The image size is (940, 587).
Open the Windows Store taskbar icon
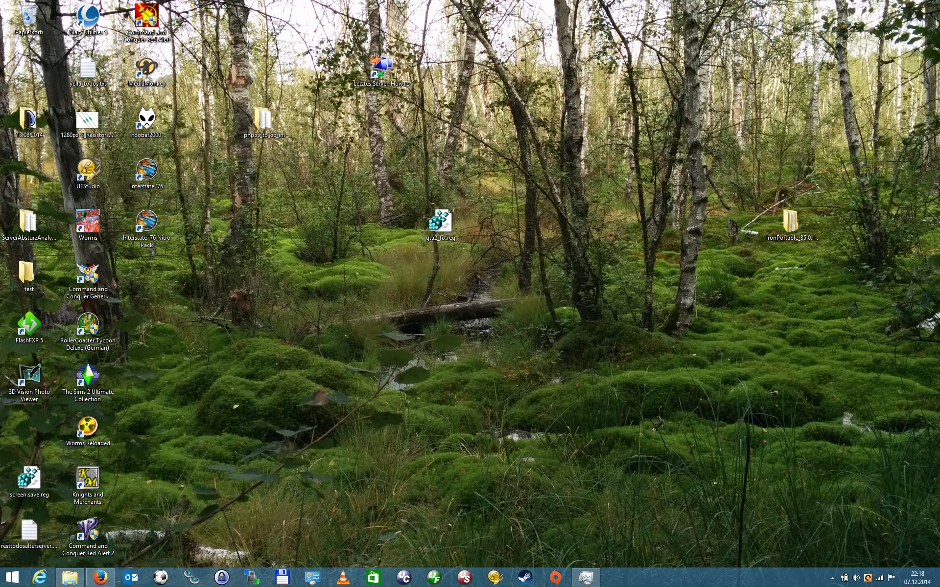point(373,578)
